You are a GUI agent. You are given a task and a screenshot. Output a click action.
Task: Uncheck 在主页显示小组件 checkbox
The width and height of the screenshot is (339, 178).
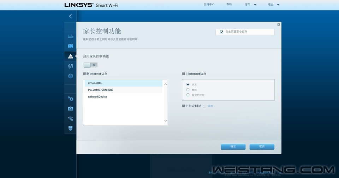221,32
